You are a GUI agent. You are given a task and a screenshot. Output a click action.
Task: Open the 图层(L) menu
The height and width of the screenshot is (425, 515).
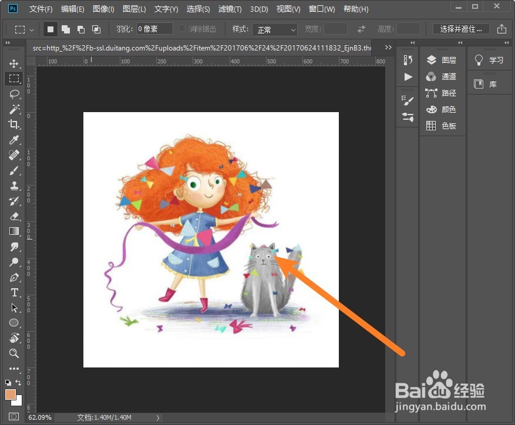coord(134,9)
